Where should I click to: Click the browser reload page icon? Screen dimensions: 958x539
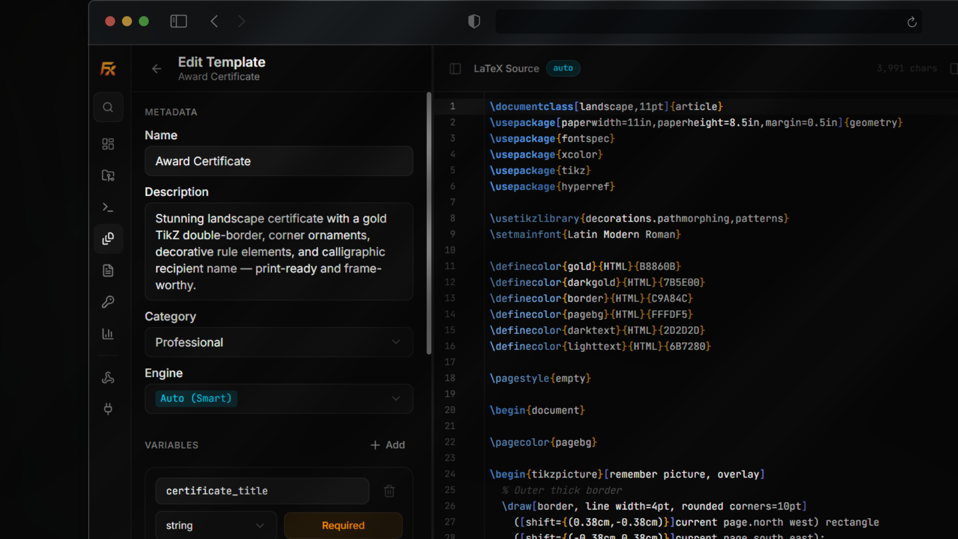click(912, 22)
